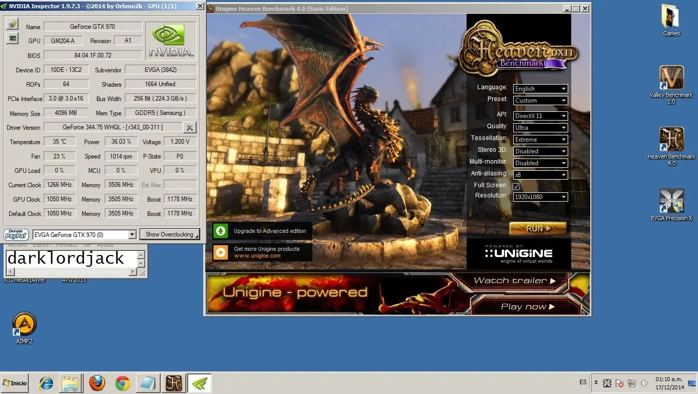Image resolution: width=698 pixels, height=394 pixels.
Task: Click the RUN button in Heaven Benchmark
Action: pos(538,228)
